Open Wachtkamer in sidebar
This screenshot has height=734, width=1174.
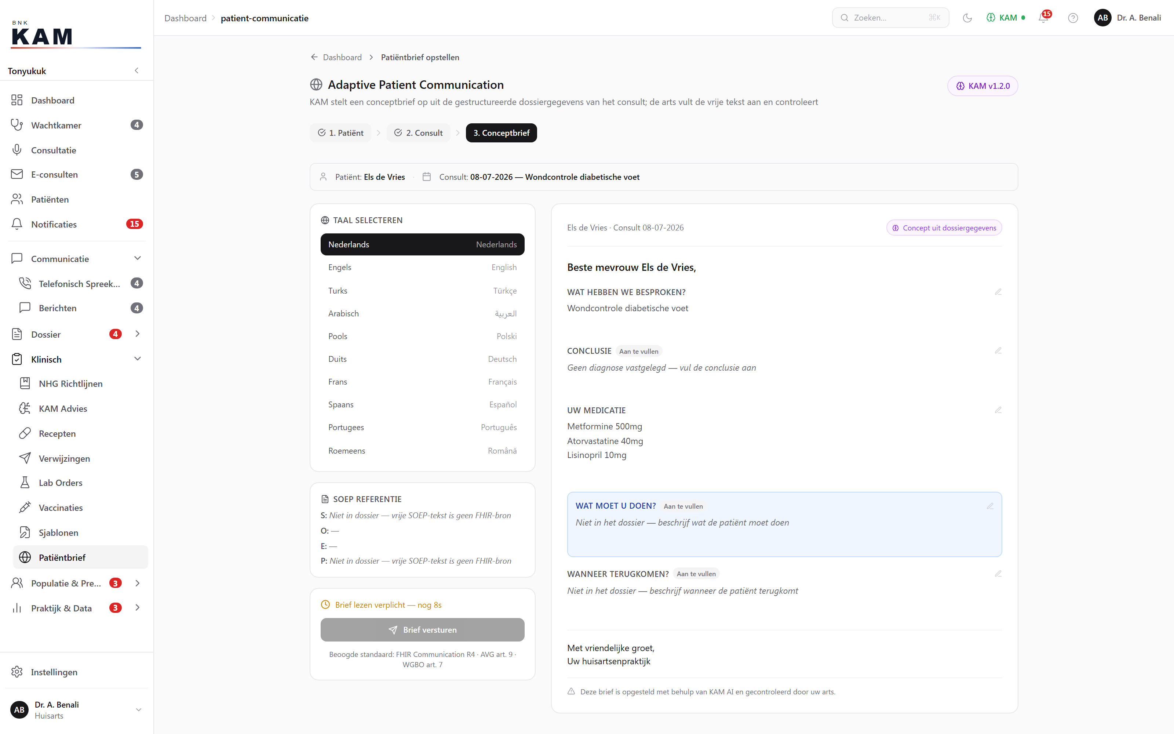77,125
